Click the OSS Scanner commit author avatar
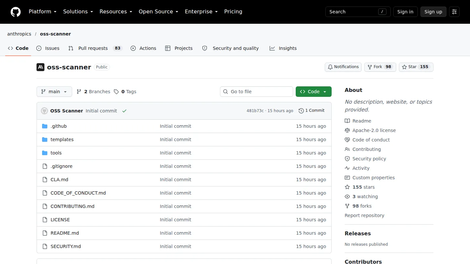Viewport: 470px width, 264px height. point(44,111)
